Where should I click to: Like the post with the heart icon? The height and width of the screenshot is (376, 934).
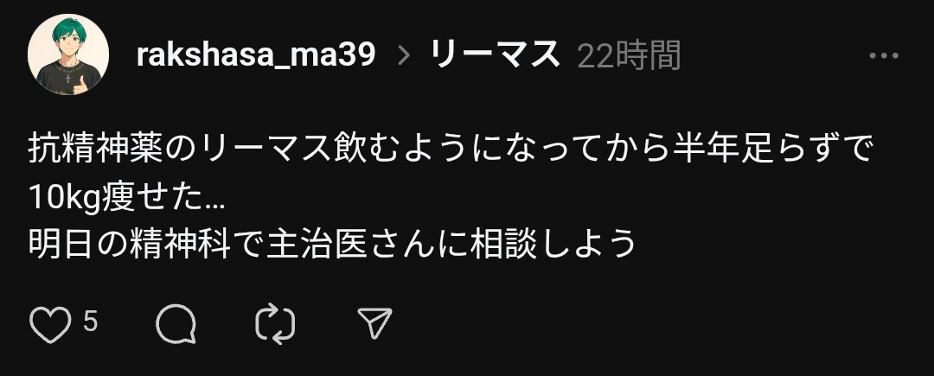click(49, 325)
